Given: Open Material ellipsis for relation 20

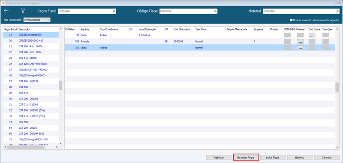Looking at the screenshot, I should coord(300,35).
